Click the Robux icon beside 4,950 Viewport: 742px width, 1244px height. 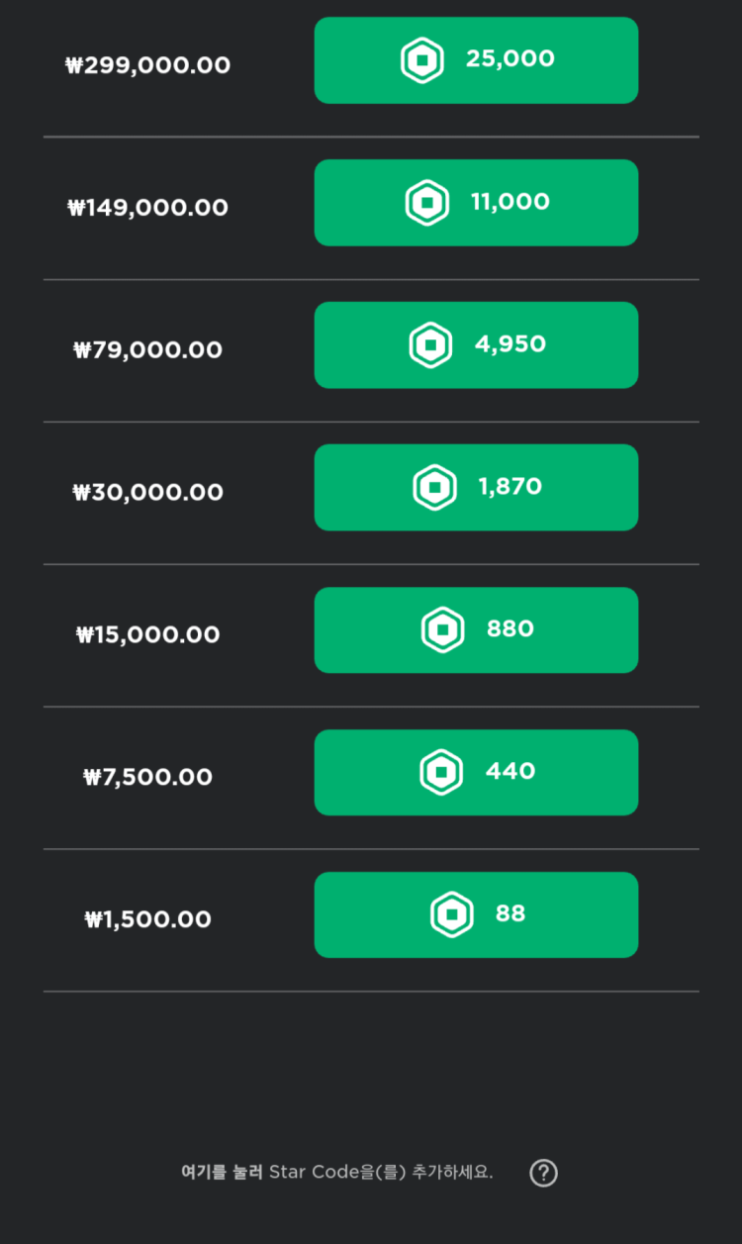(x=430, y=345)
